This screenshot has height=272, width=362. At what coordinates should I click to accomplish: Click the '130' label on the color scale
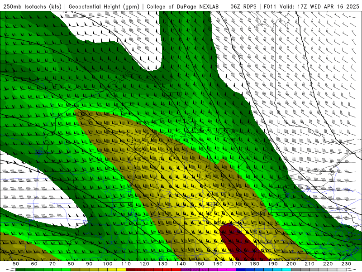coord(163,264)
